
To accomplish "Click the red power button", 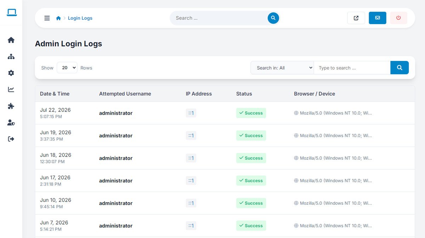I will (x=398, y=18).
